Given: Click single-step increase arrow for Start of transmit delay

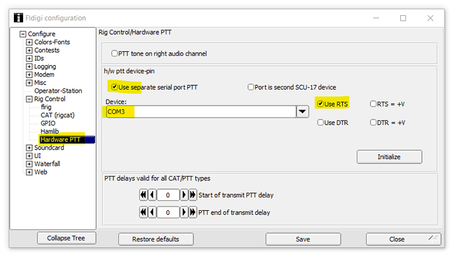Looking at the screenshot, I should coord(184,195).
